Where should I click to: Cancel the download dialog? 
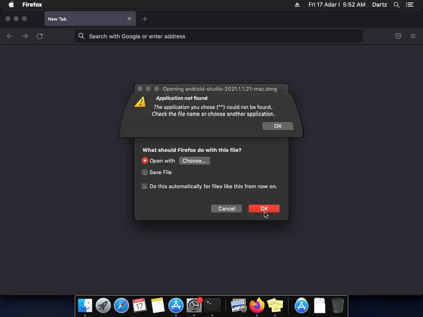[x=227, y=208]
